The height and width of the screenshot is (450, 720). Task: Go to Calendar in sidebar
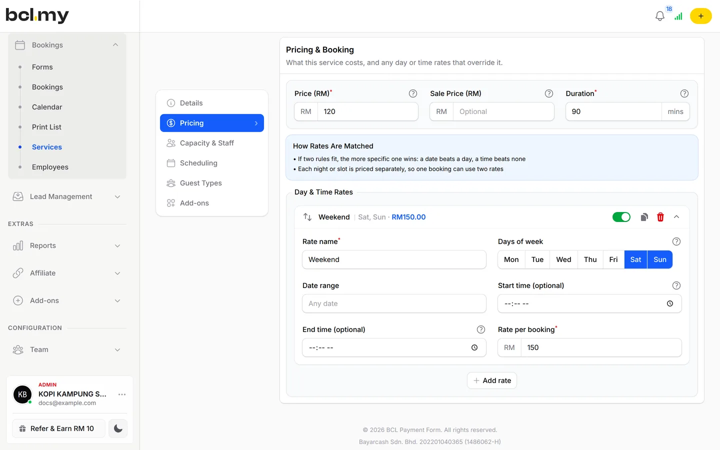tap(47, 107)
